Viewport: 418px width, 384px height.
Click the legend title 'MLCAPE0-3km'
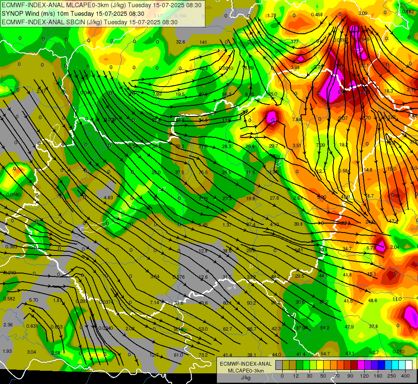click(246, 370)
